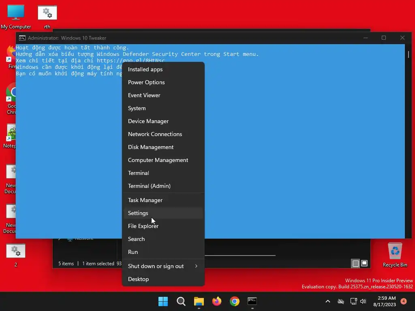Open taskbar Search magnifier icon

(x=181, y=301)
